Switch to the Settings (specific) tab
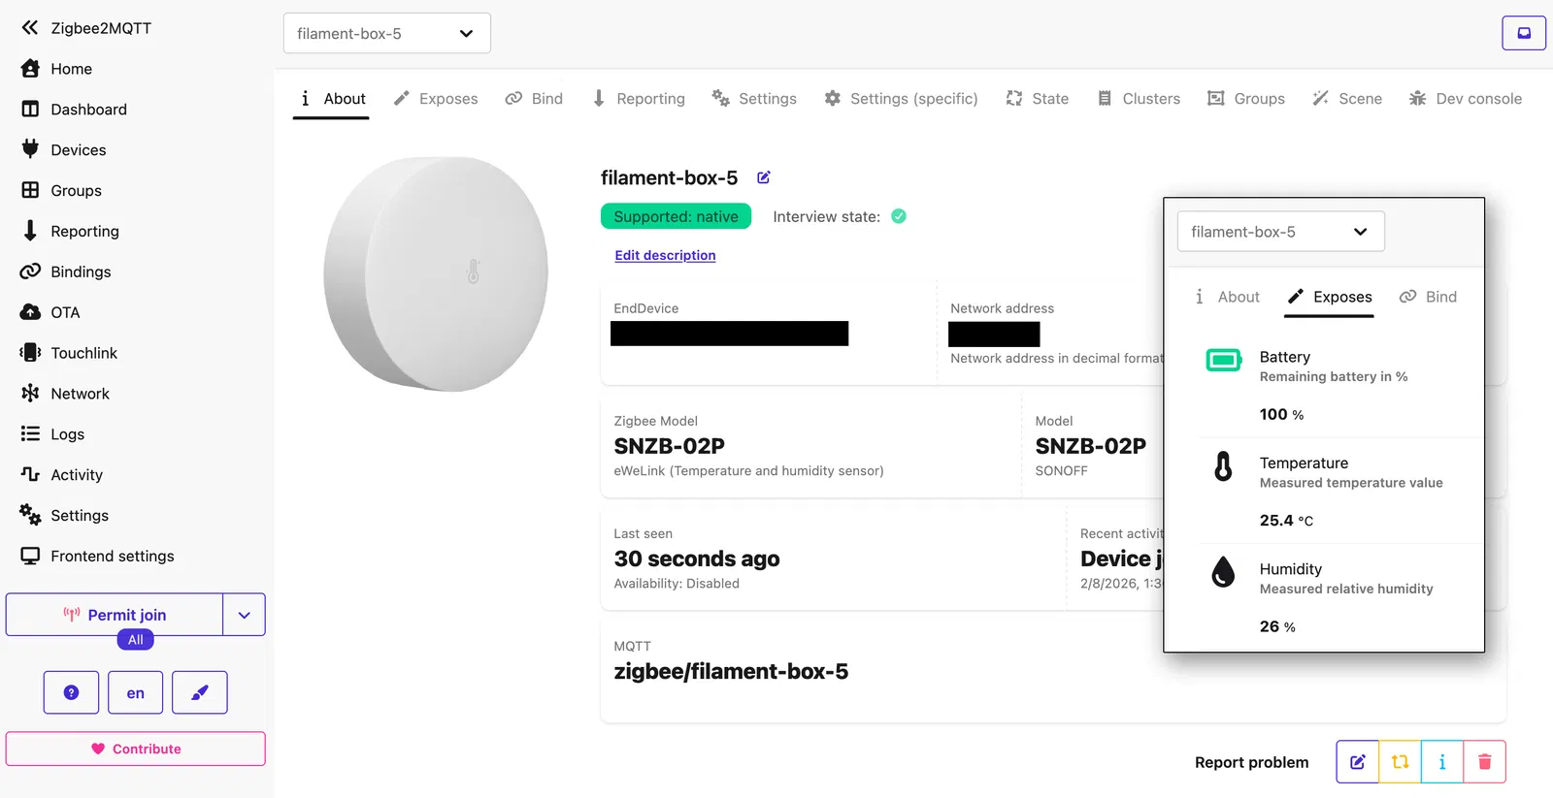1553x798 pixels. [901, 99]
